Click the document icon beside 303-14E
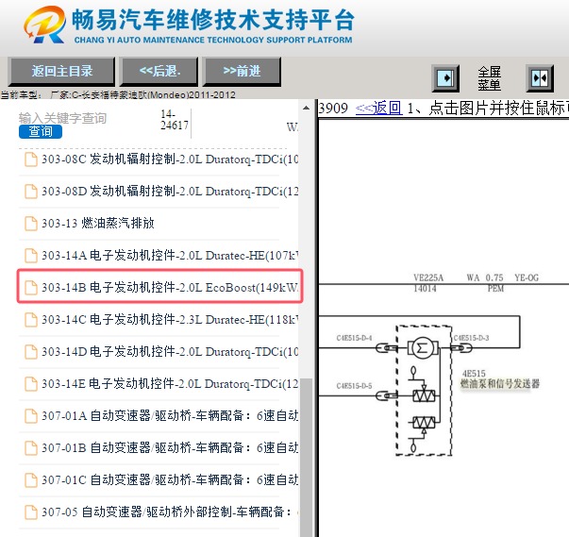The width and height of the screenshot is (569, 537). (31, 384)
